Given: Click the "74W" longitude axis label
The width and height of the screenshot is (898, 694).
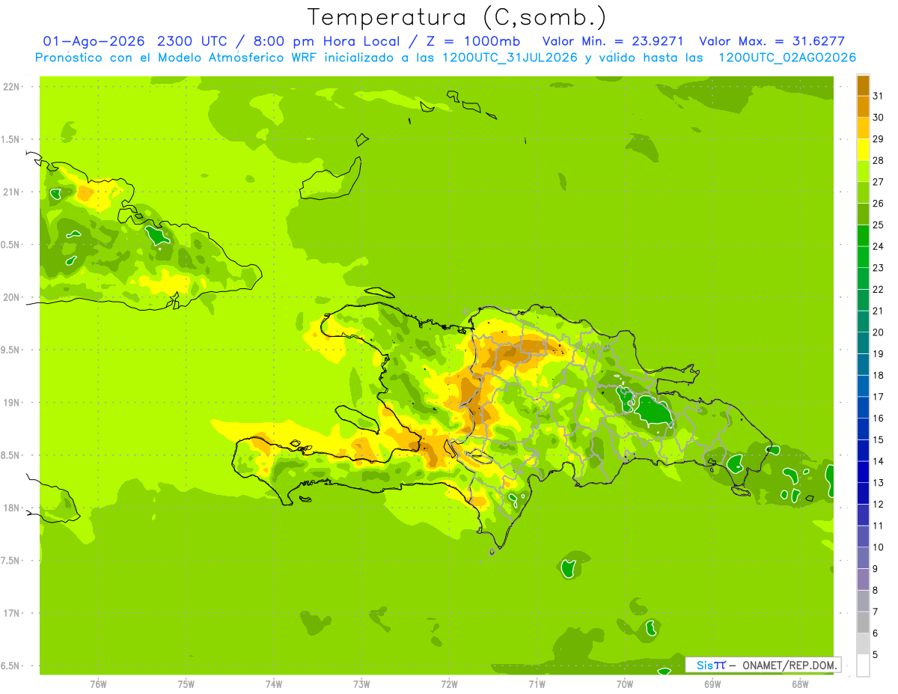Looking at the screenshot, I should tap(274, 684).
